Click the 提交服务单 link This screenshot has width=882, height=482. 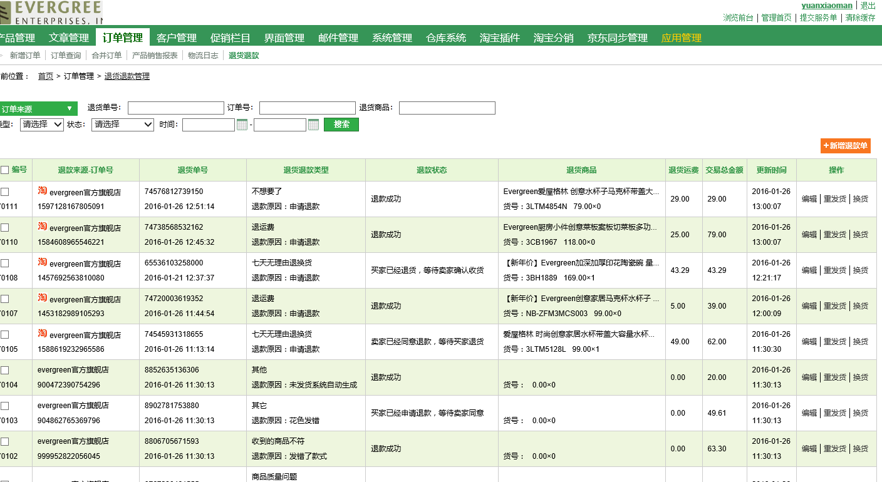click(818, 18)
